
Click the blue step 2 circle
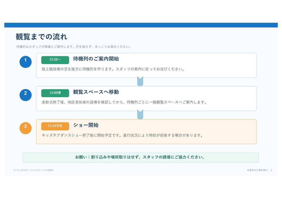click(x=26, y=95)
